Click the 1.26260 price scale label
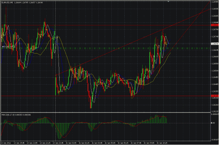 coord(215,105)
